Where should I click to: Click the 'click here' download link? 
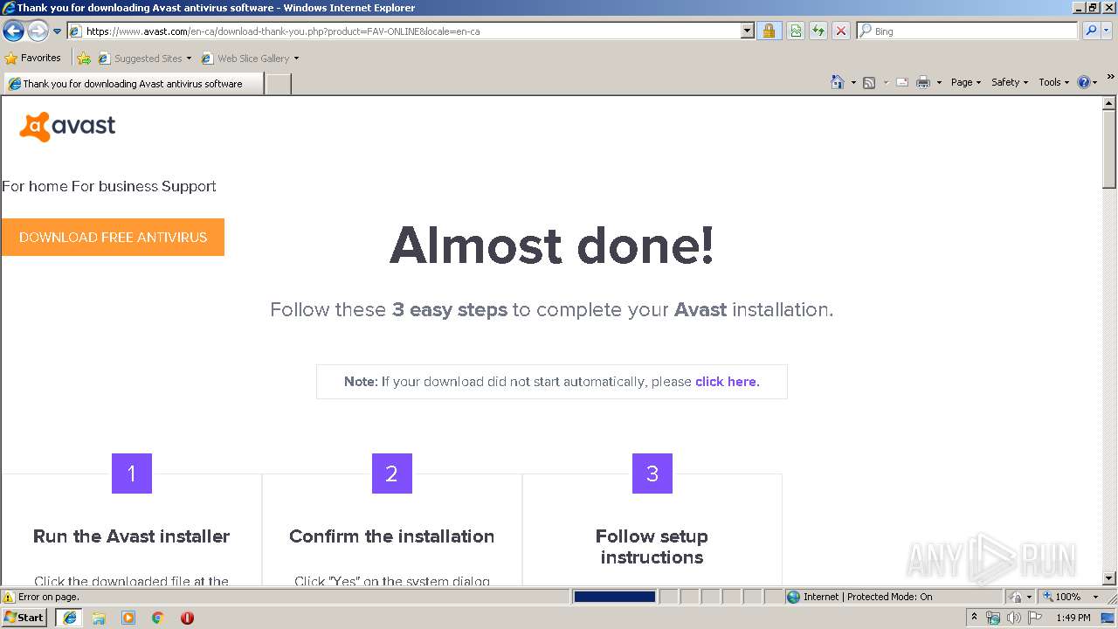pos(728,382)
